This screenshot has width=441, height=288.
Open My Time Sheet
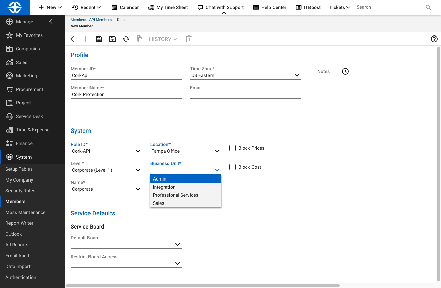pos(168,7)
